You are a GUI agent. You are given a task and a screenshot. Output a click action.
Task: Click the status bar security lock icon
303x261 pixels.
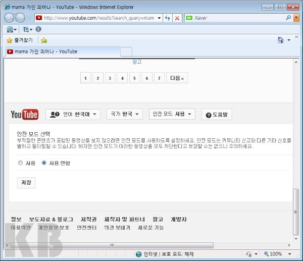(x=249, y=254)
